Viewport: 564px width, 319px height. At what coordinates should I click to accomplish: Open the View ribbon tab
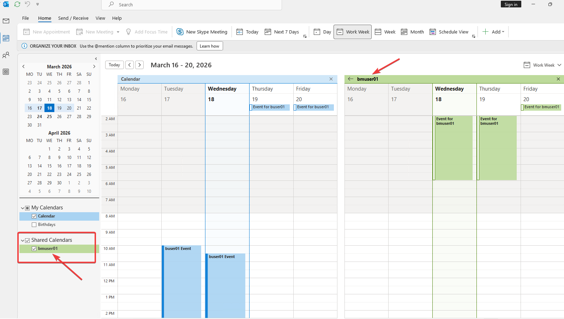coord(100,18)
